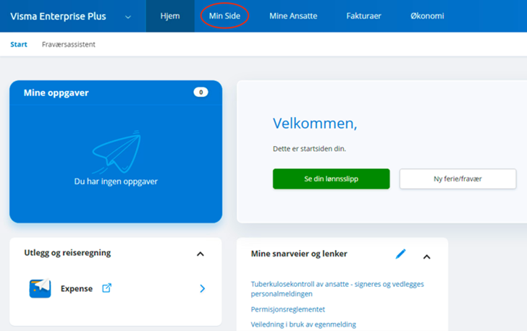527x331 pixels.
Task: Collapse Mine snarveier og lenker panel
Action: 426,256
